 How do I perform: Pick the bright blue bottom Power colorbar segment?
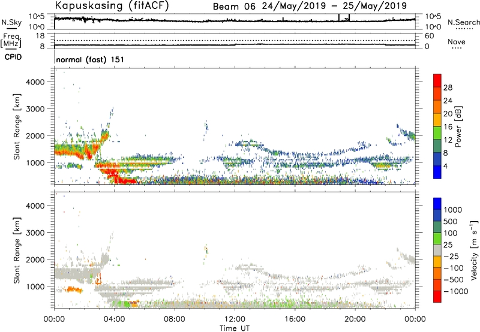(437, 172)
